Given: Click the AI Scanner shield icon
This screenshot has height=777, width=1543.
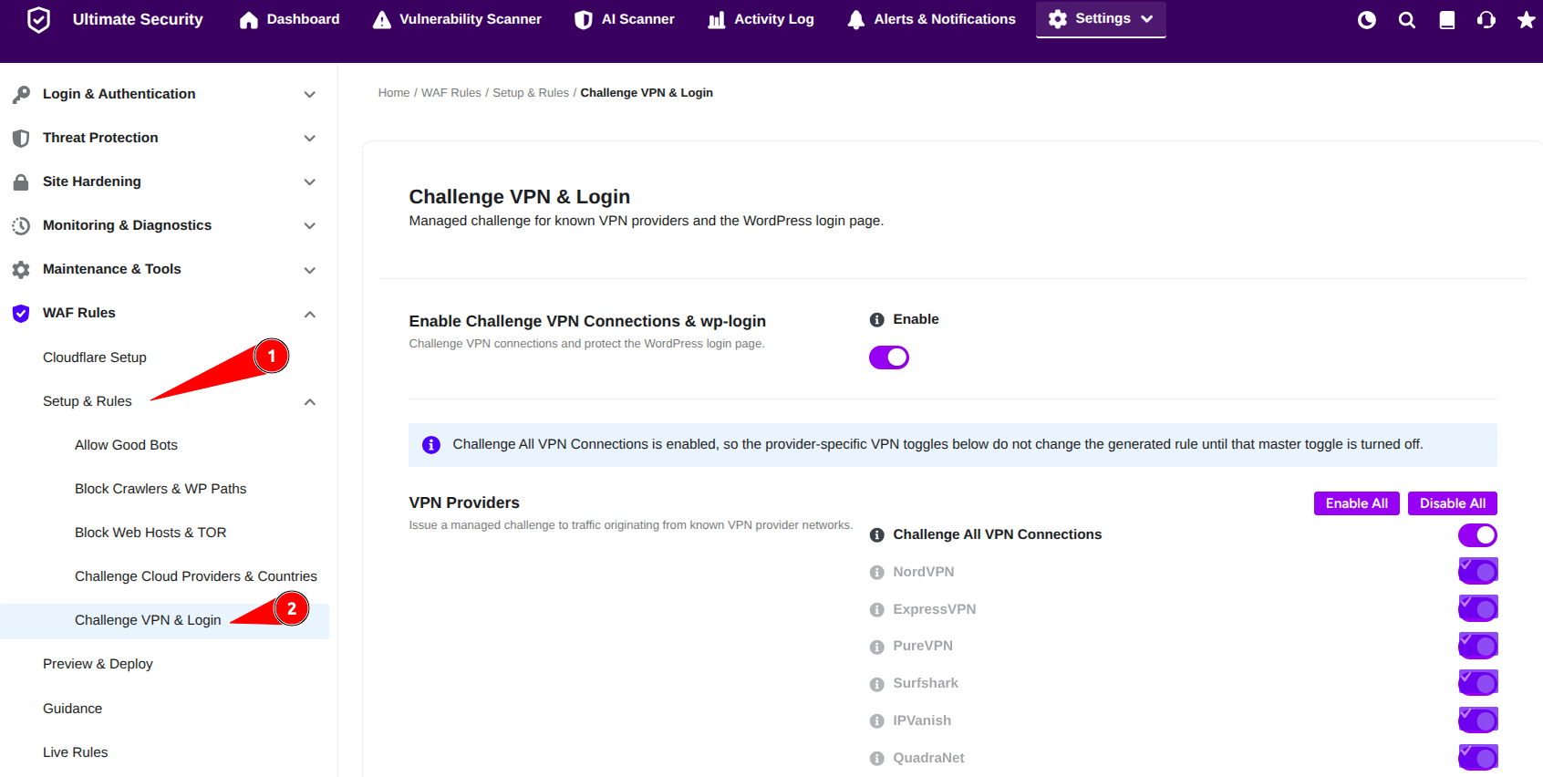Looking at the screenshot, I should (x=584, y=20).
